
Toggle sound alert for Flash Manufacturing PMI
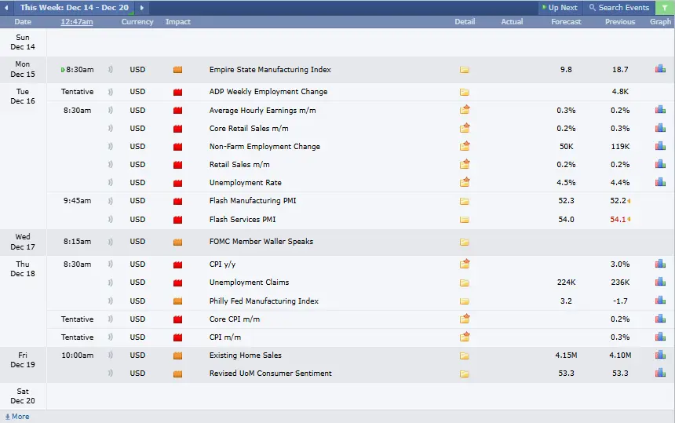click(x=111, y=201)
